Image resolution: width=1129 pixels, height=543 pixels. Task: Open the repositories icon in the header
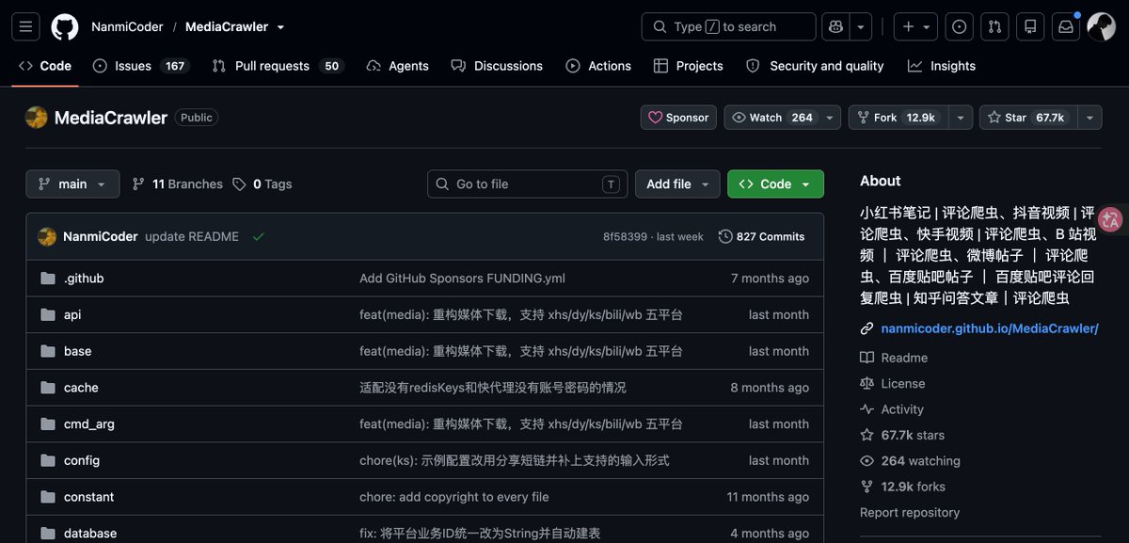tap(1030, 26)
